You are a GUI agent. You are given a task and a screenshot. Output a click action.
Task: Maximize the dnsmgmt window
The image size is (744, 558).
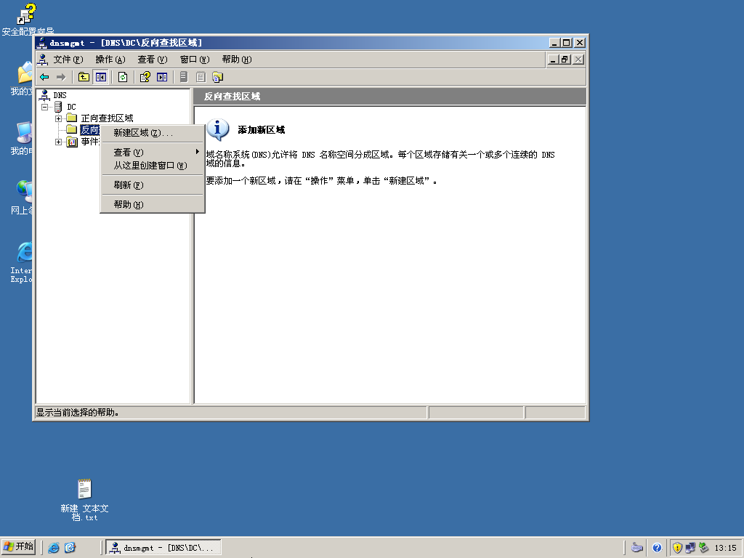[567, 43]
